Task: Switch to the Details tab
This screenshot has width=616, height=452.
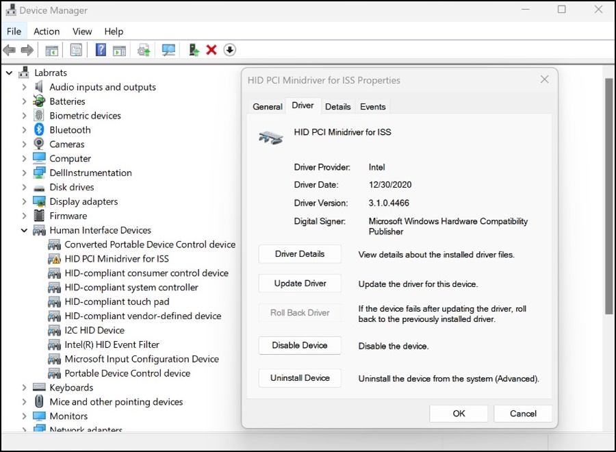Action: pyautogui.click(x=338, y=107)
